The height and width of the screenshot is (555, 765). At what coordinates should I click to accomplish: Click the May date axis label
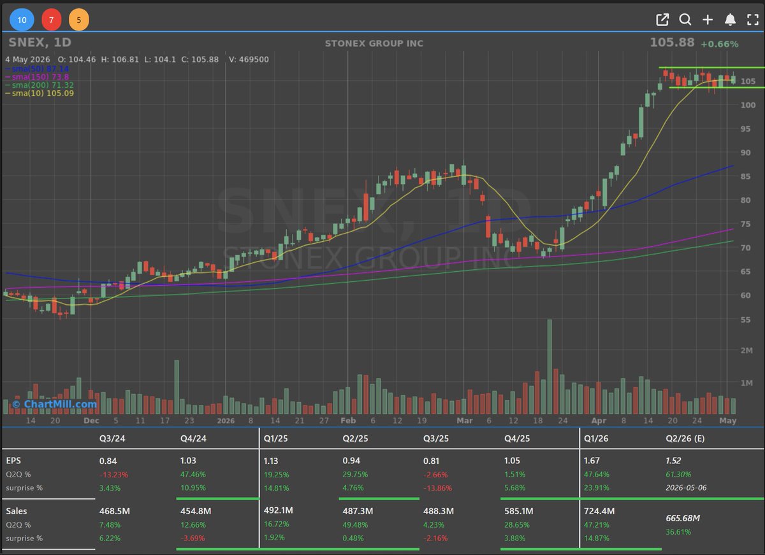728,421
